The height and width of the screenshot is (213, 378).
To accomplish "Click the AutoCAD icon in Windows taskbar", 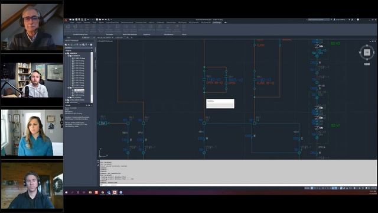I will (115, 192).
